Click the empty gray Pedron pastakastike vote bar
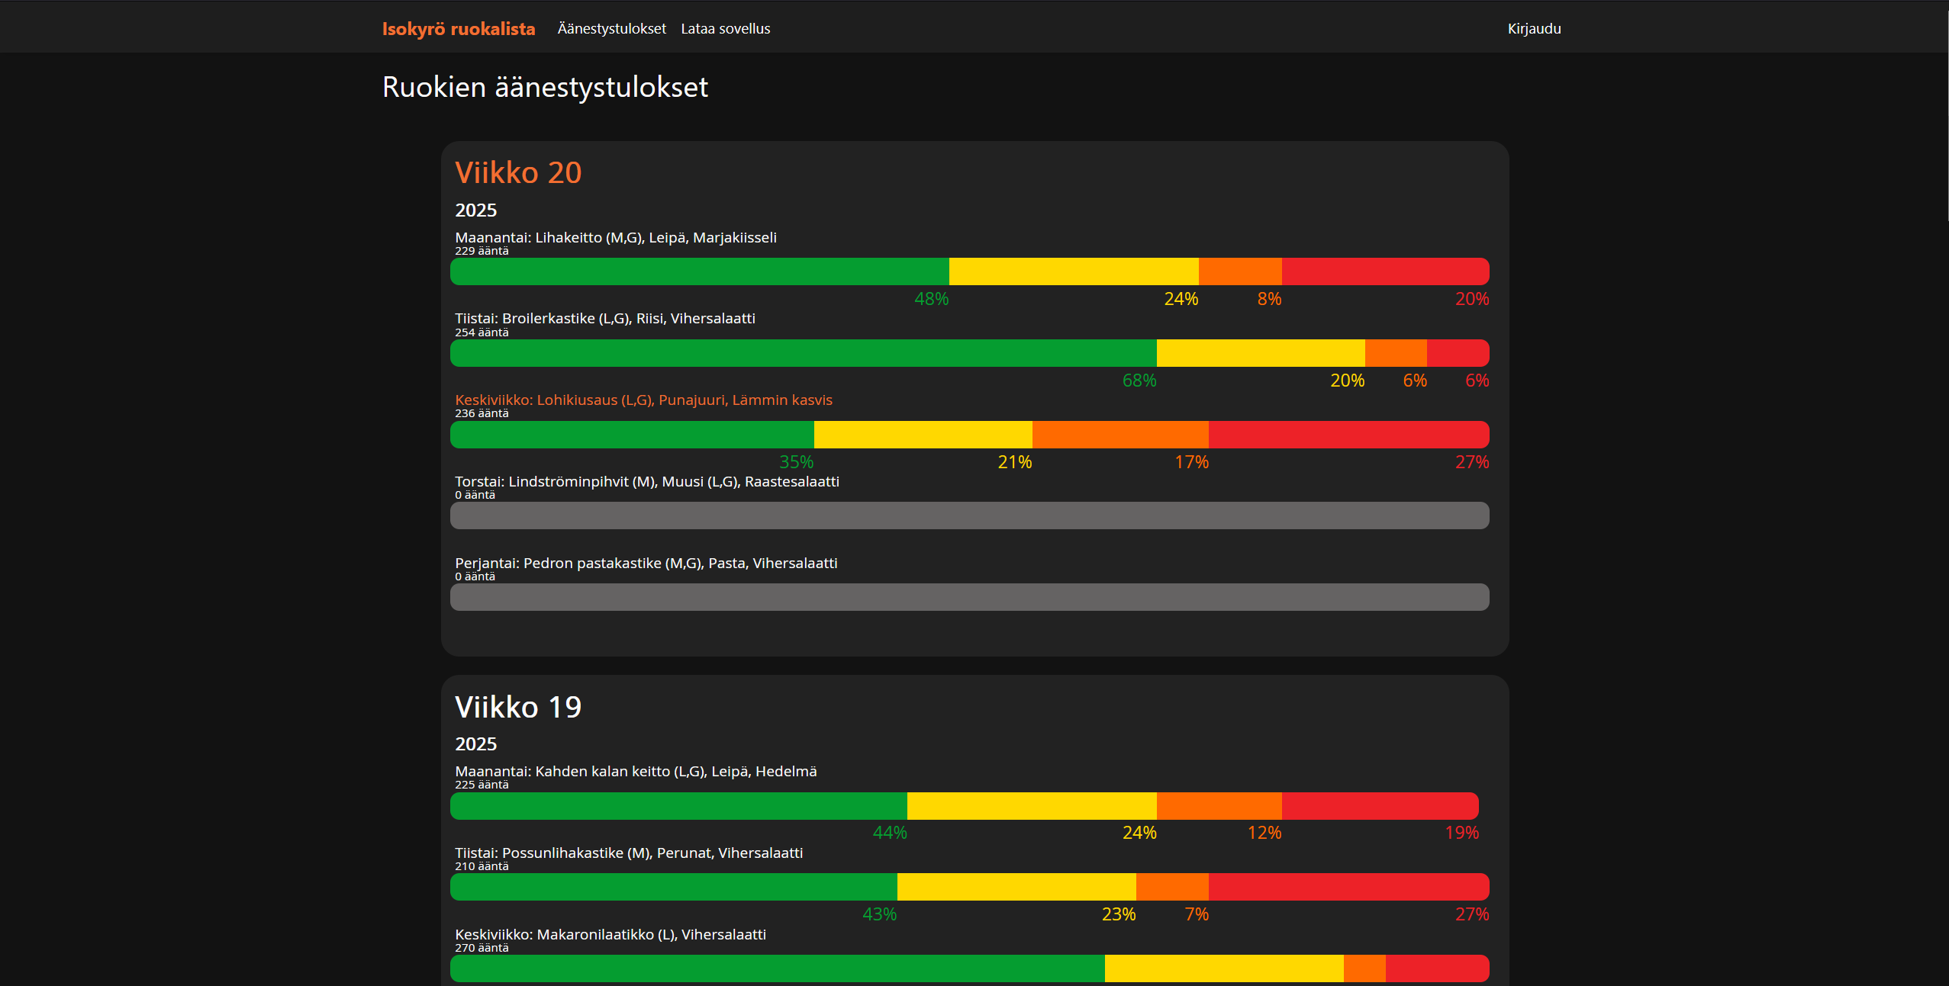 tap(969, 597)
